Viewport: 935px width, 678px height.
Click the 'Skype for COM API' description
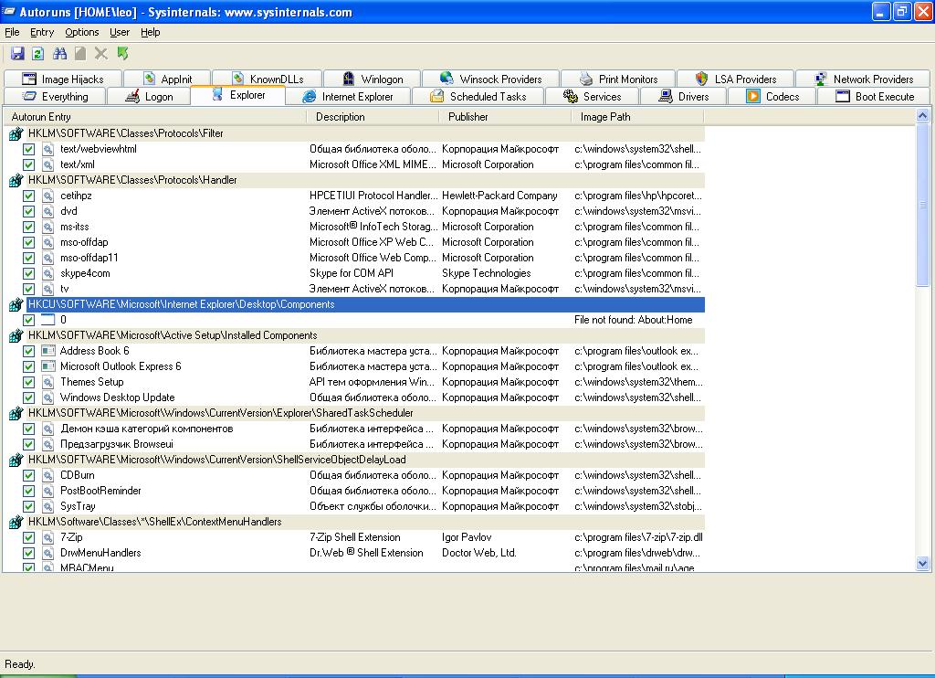click(x=352, y=273)
